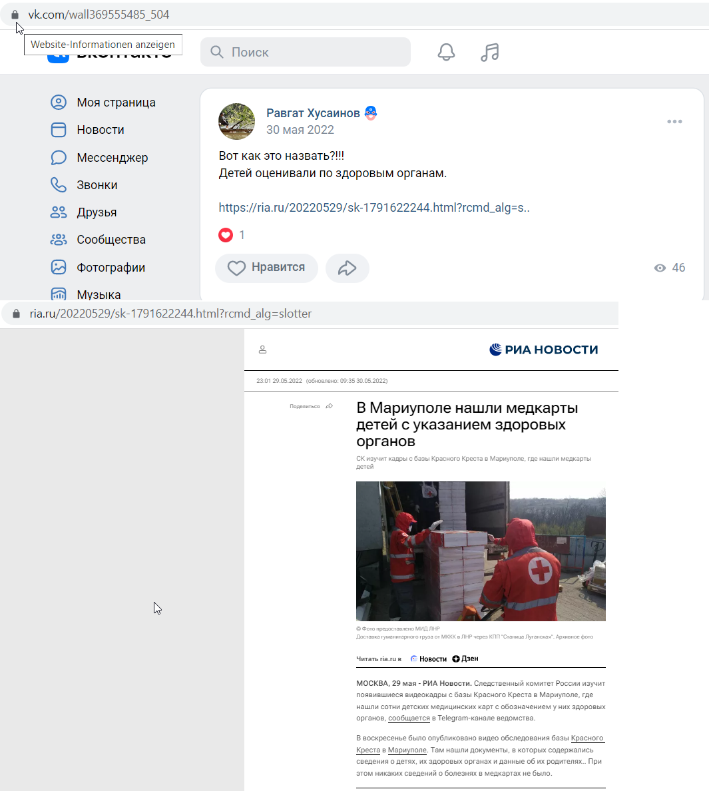Click the Друзья people icon
The width and height of the screenshot is (709, 791).
pos(59,212)
